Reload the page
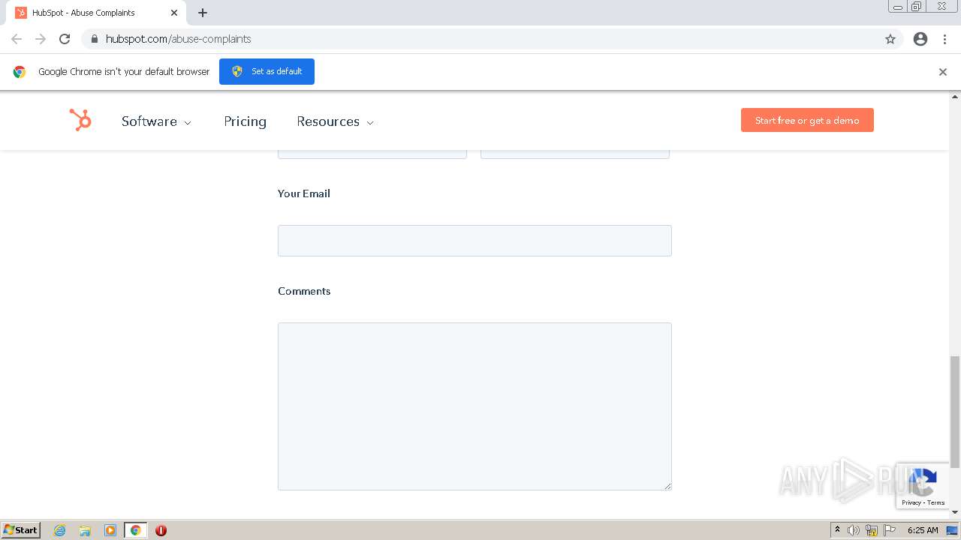The width and height of the screenshot is (961, 540). [x=65, y=39]
